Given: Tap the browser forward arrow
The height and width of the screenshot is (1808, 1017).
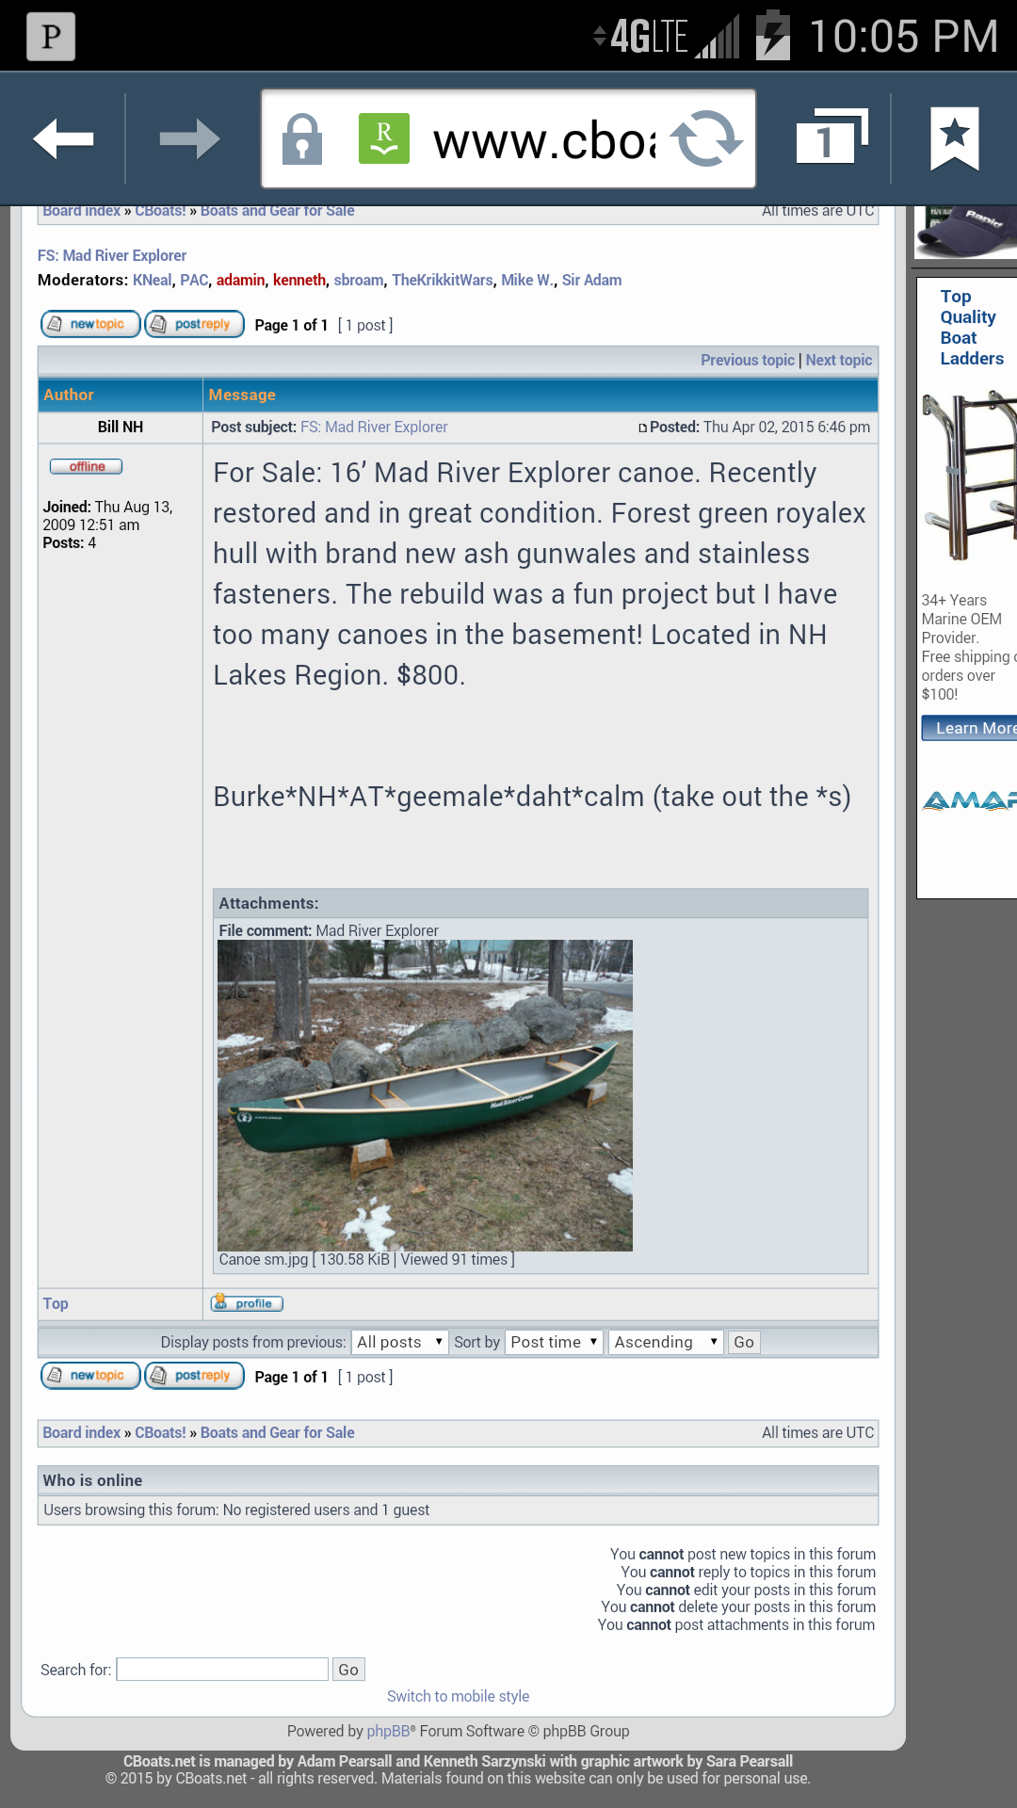Looking at the screenshot, I should (189, 139).
